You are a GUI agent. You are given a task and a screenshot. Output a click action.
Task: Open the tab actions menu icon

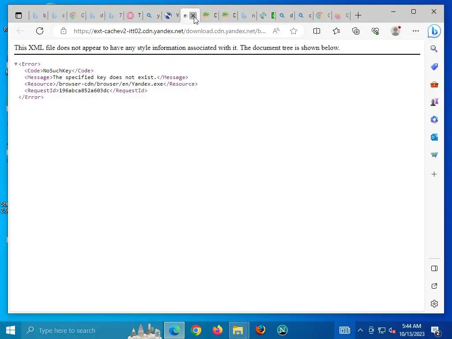coord(19,15)
